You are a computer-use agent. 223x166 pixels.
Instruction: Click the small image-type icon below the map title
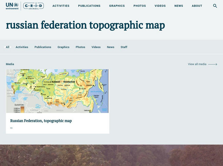coord(11,128)
